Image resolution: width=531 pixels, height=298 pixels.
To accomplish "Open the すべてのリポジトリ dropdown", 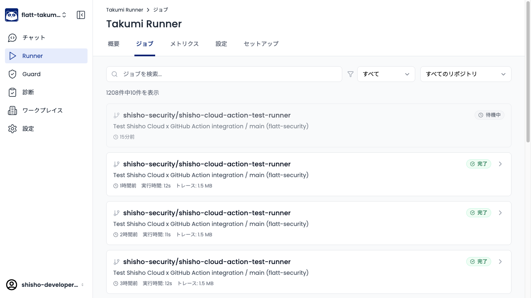I will pyautogui.click(x=465, y=74).
